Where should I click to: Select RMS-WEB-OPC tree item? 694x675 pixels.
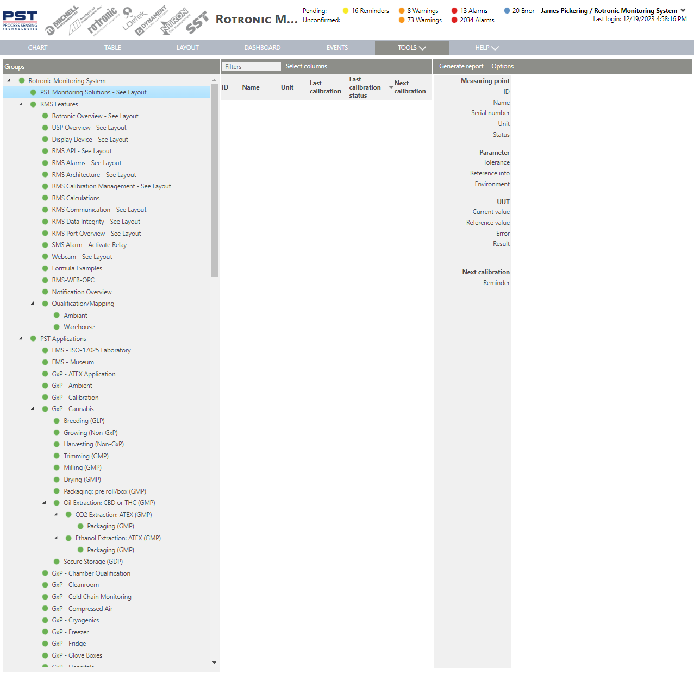(73, 280)
